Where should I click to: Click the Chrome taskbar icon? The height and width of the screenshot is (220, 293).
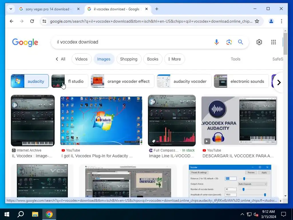(x=49, y=214)
